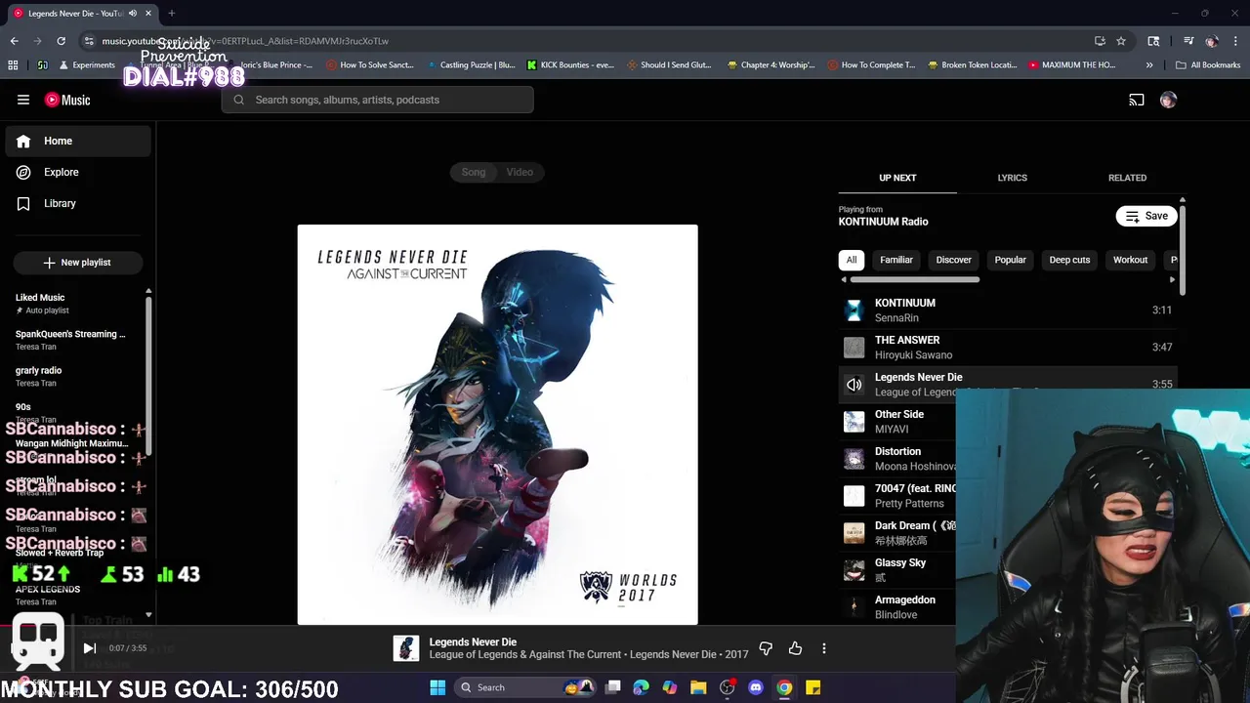Bookmark this page with the star icon
Screen dimensions: 1250x703
tap(1121, 41)
